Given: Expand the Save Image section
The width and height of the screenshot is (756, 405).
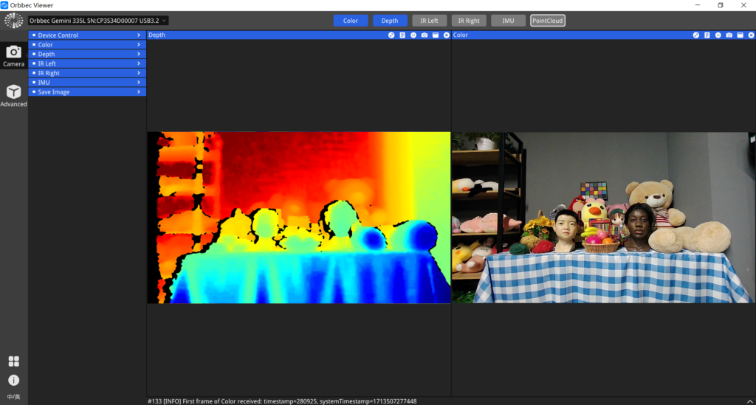Looking at the screenshot, I should pos(87,92).
